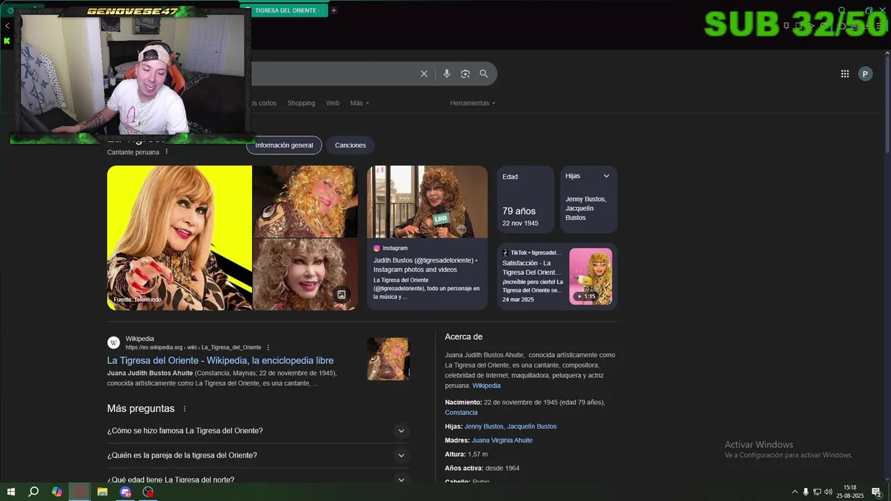The height and width of the screenshot is (501, 891).
Task: Open the network icon in the system tray
Action: tap(817, 492)
